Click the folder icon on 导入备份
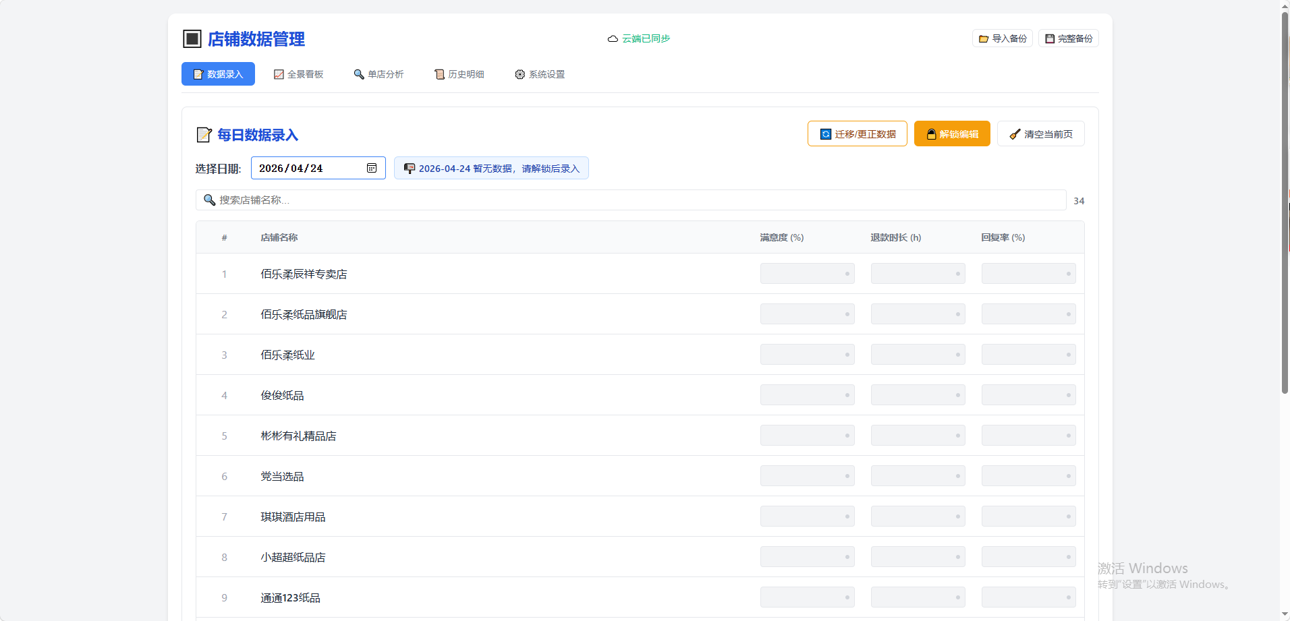 984,39
